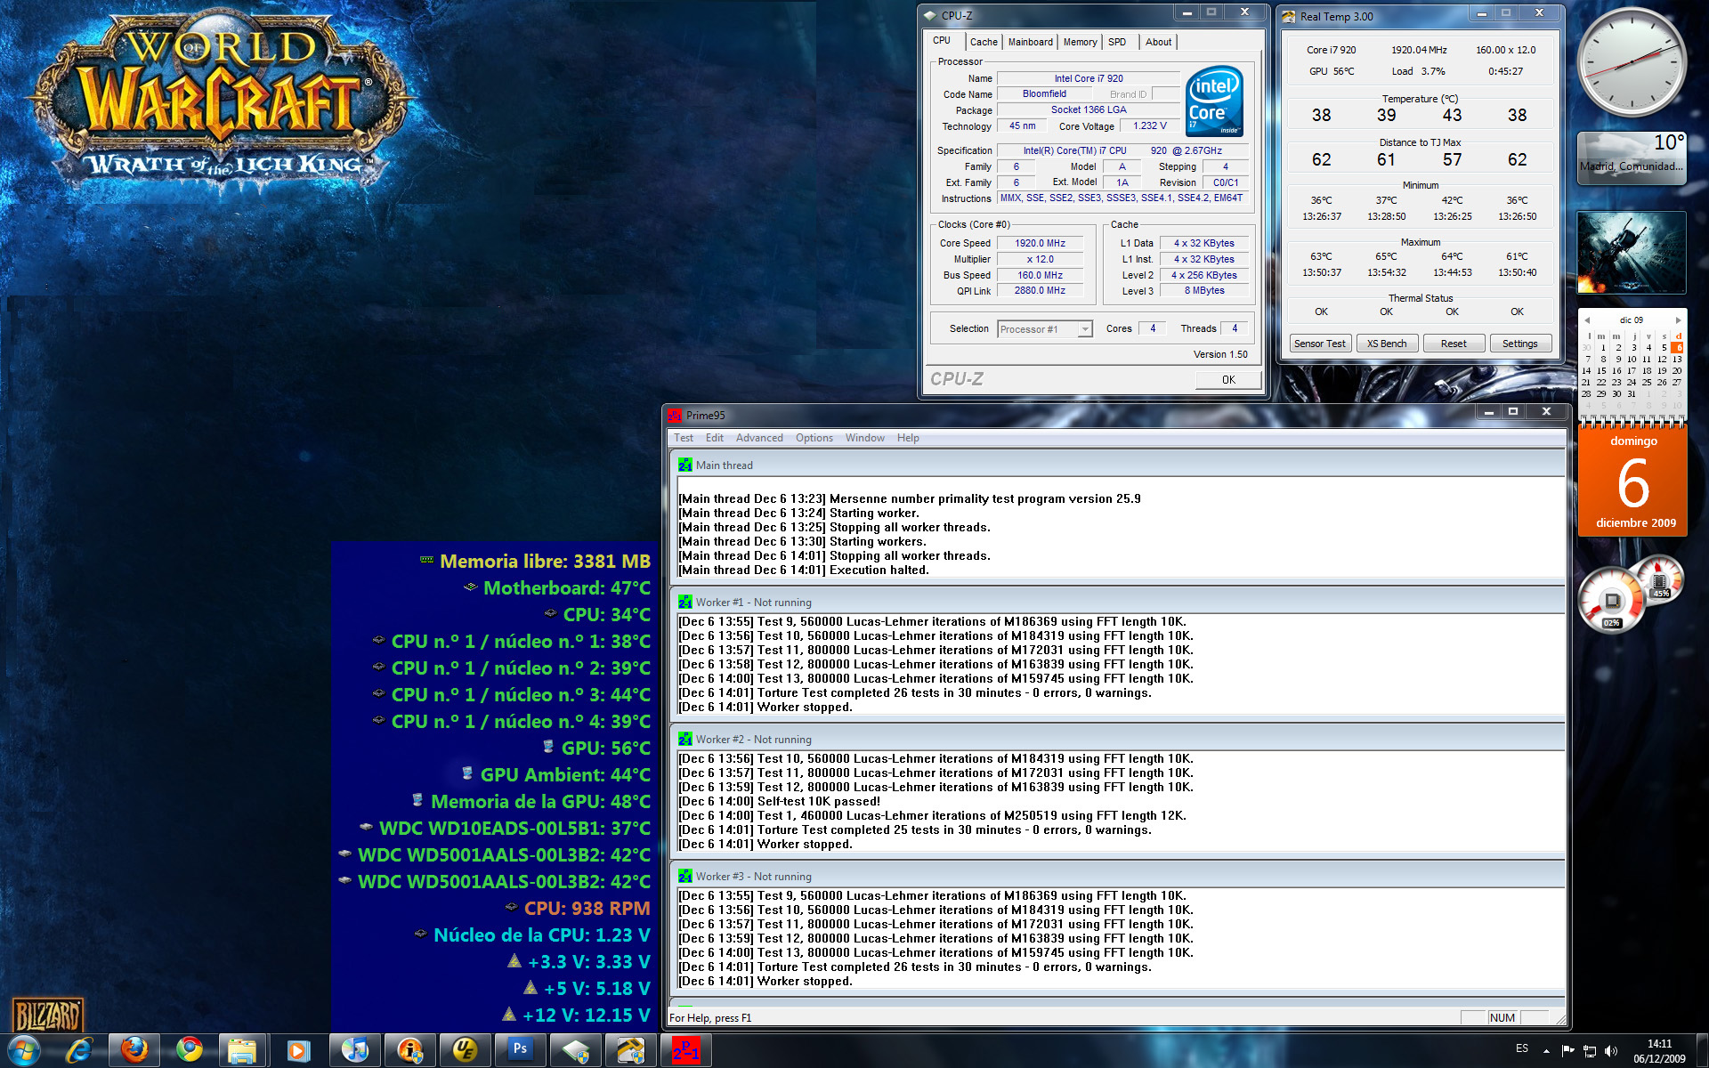The height and width of the screenshot is (1068, 1709).
Task: Switch to CPU-Z About tab
Action: tap(1158, 42)
